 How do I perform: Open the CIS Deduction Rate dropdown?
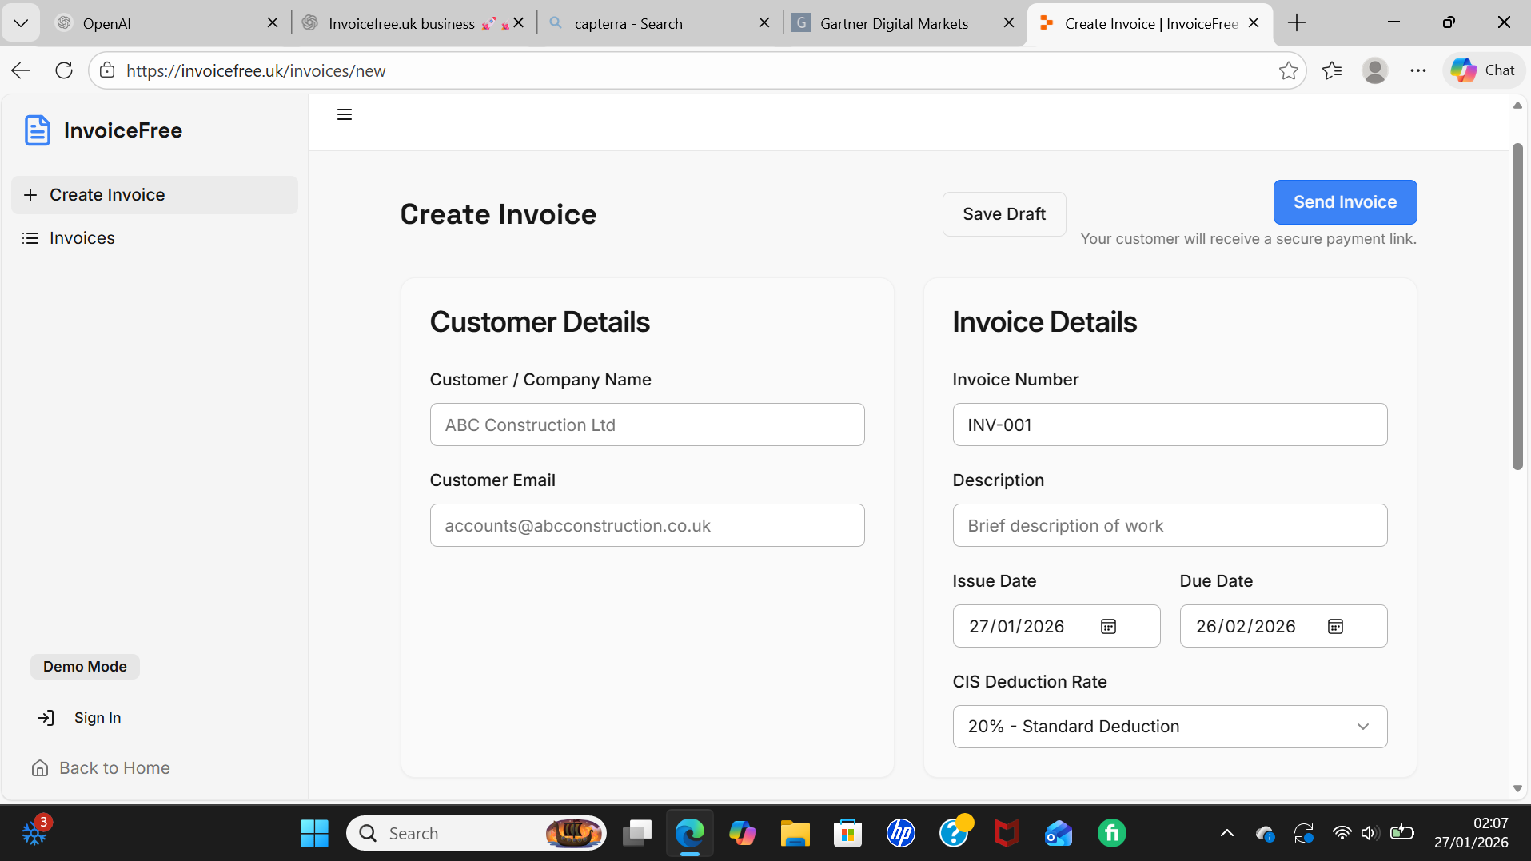(x=1170, y=726)
